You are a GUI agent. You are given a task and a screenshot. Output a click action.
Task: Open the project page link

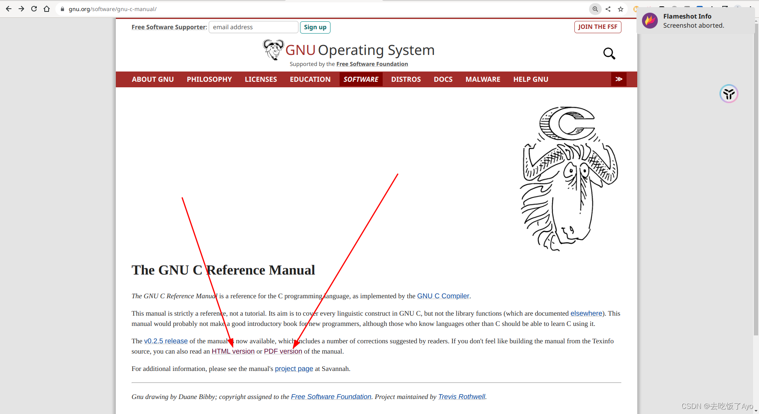coord(294,369)
